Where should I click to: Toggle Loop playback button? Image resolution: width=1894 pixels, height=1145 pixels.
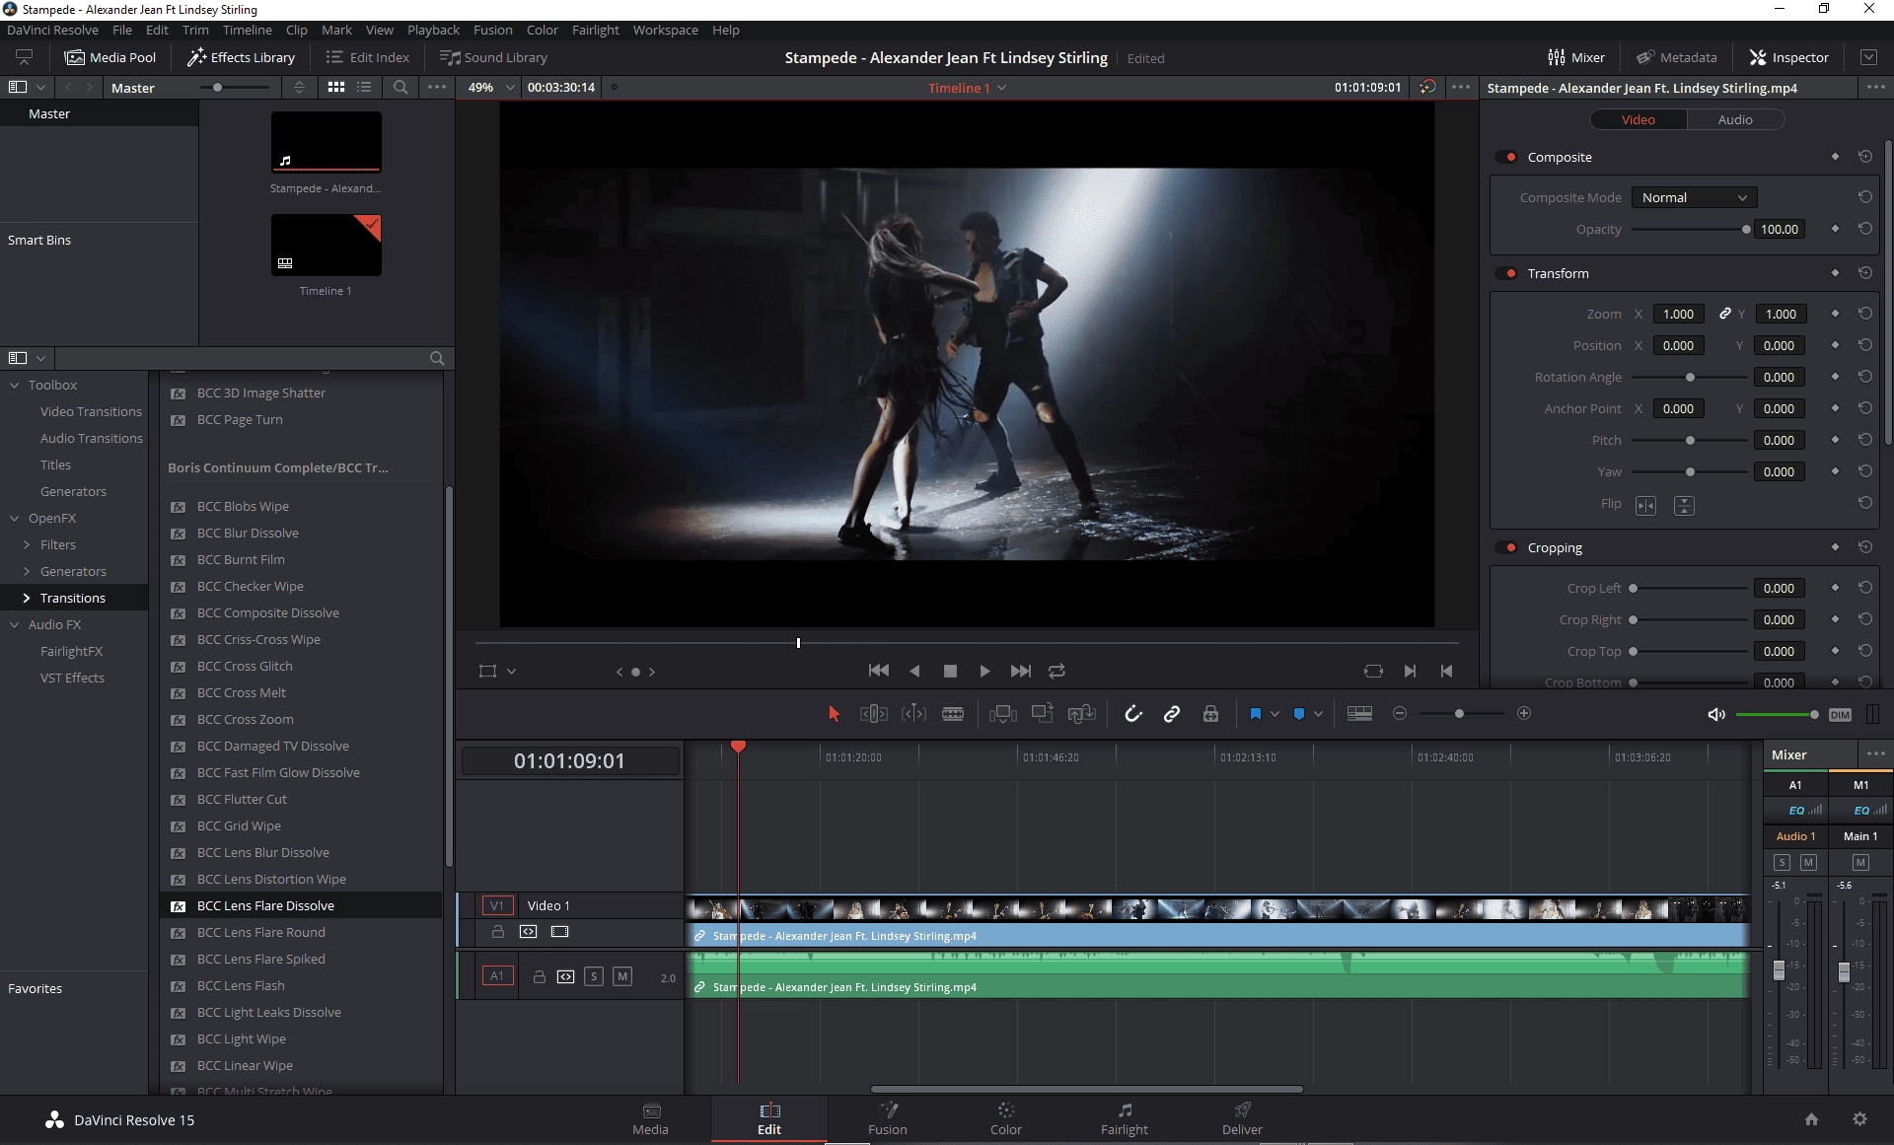point(1056,671)
